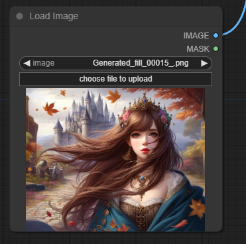Viewport: 246px width, 244px height.
Task: Click the blue IMAGE output socket
Action: tap(215, 35)
